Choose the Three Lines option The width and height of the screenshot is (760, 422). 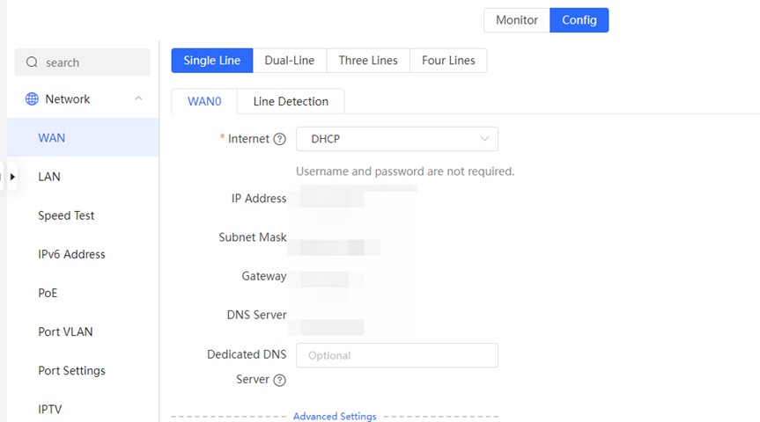click(368, 60)
